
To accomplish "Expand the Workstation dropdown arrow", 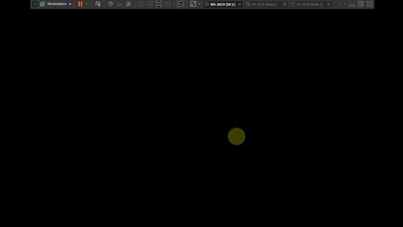I will 70,4.
